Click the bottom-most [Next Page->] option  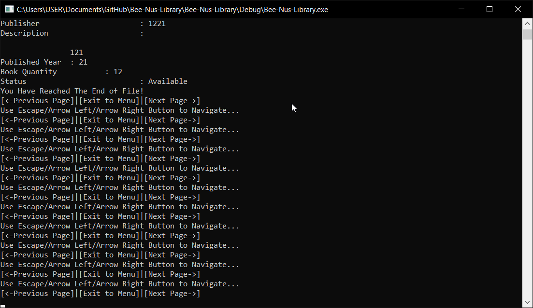coord(172,294)
